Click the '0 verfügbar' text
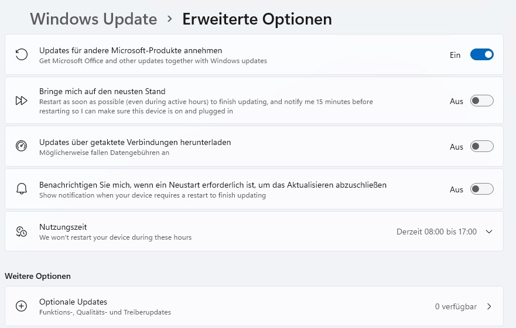The height and width of the screenshot is (328, 516). (x=456, y=306)
